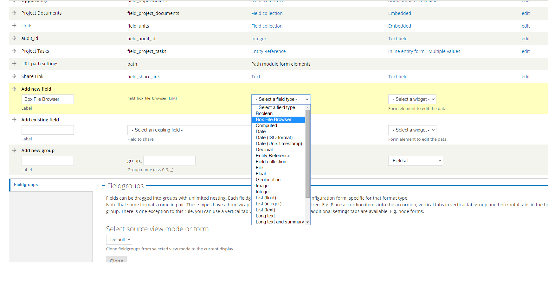Viewport: 548px width, 296px height.
Task: Click the drag handle beside Add new group
Action: (14, 150)
